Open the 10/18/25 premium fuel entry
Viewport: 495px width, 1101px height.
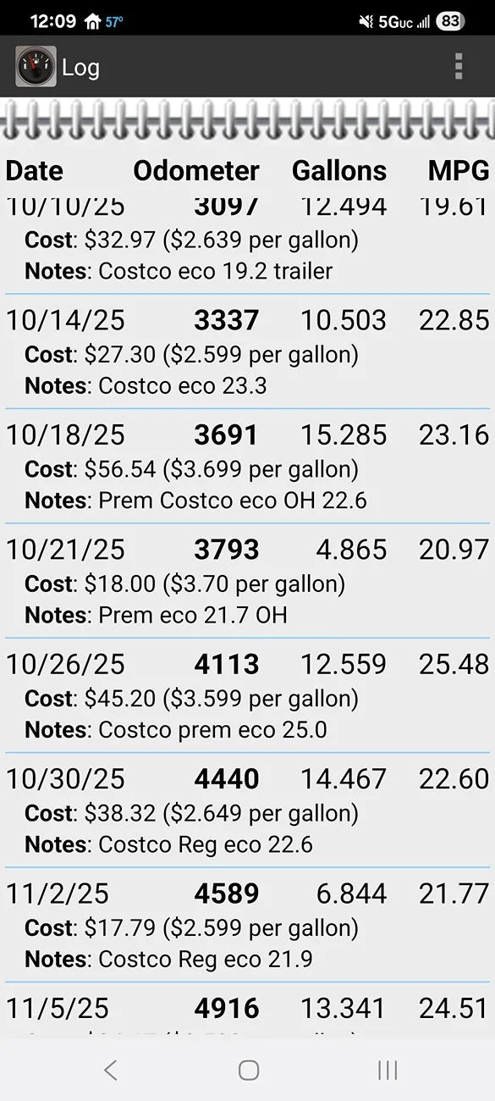click(247, 468)
